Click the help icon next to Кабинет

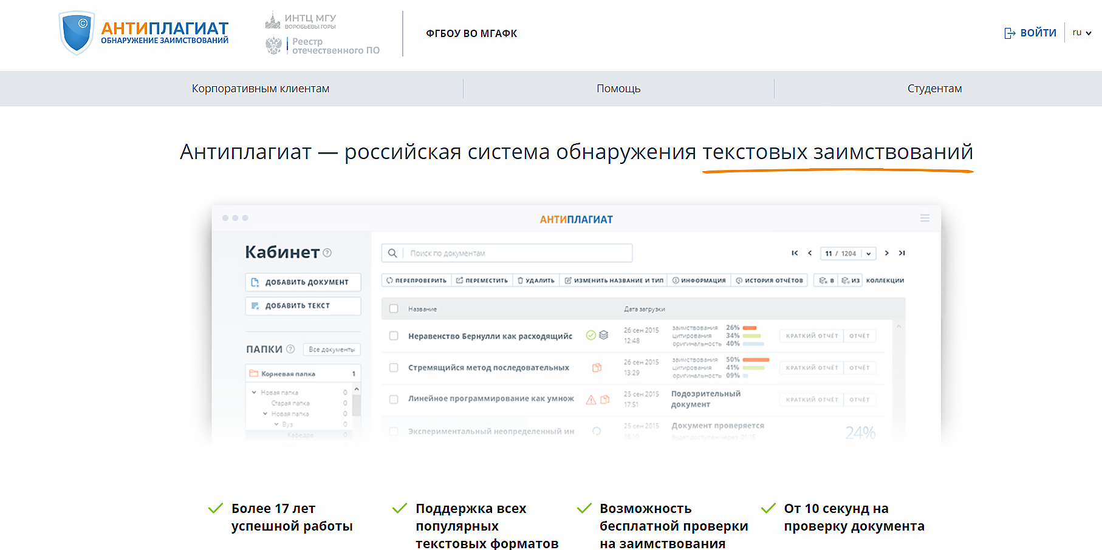(x=327, y=253)
